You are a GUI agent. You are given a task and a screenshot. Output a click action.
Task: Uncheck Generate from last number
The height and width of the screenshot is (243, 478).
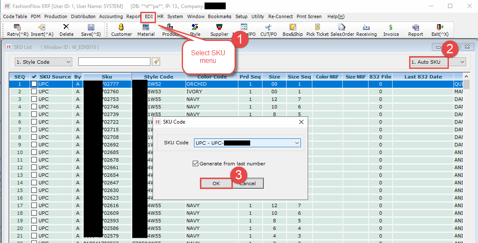coord(195,164)
